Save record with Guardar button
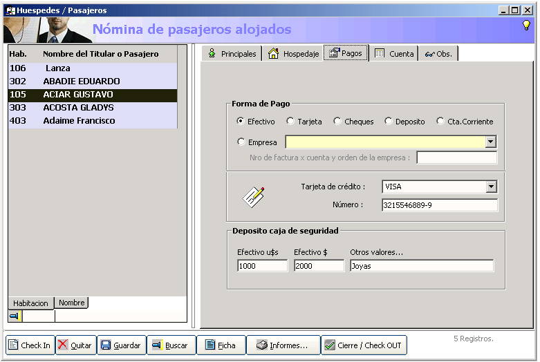Viewport: 540px width, 362px height. (121, 345)
